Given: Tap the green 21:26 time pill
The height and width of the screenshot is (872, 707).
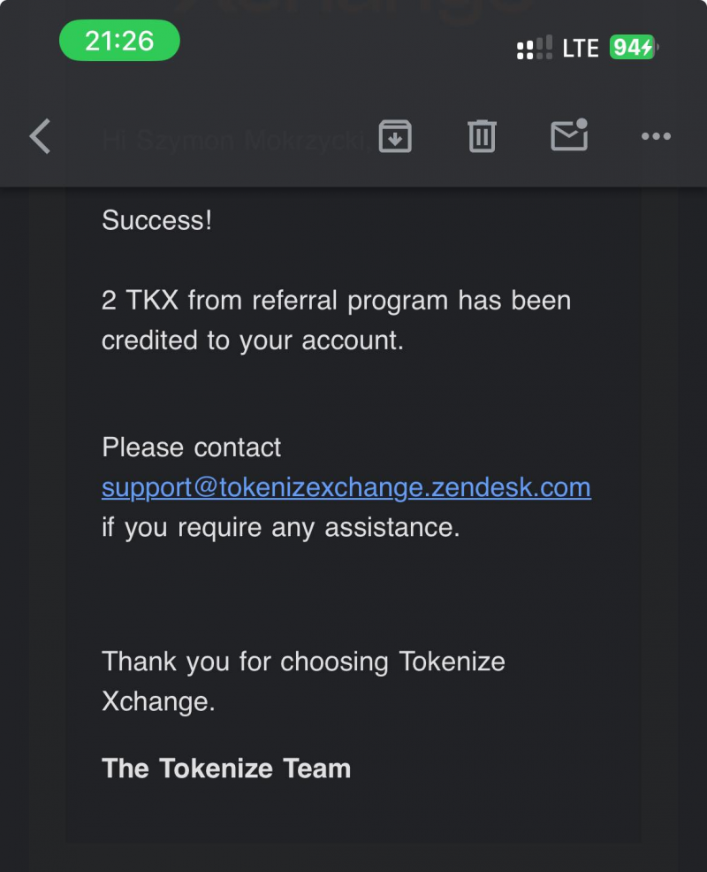Looking at the screenshot, I should (x=119, y=41).
